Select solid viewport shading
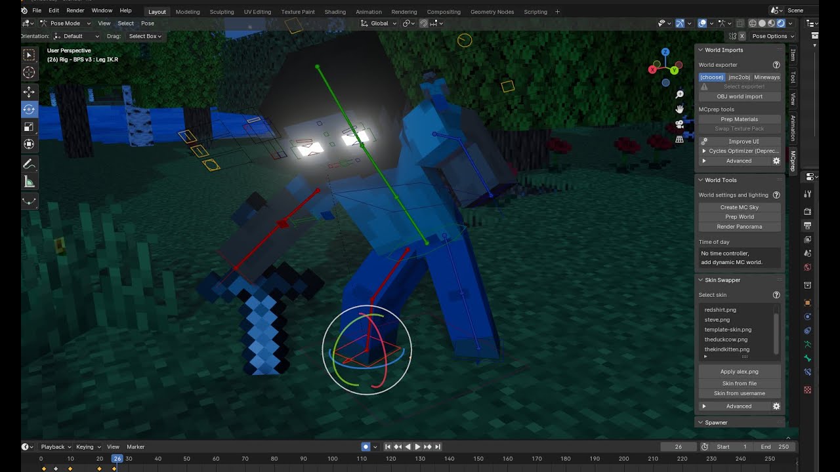This screenshot has width=840, height=472. [x=762, y=23]
